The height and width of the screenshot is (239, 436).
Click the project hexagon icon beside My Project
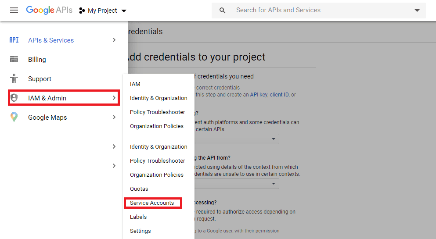click(82, 11)
